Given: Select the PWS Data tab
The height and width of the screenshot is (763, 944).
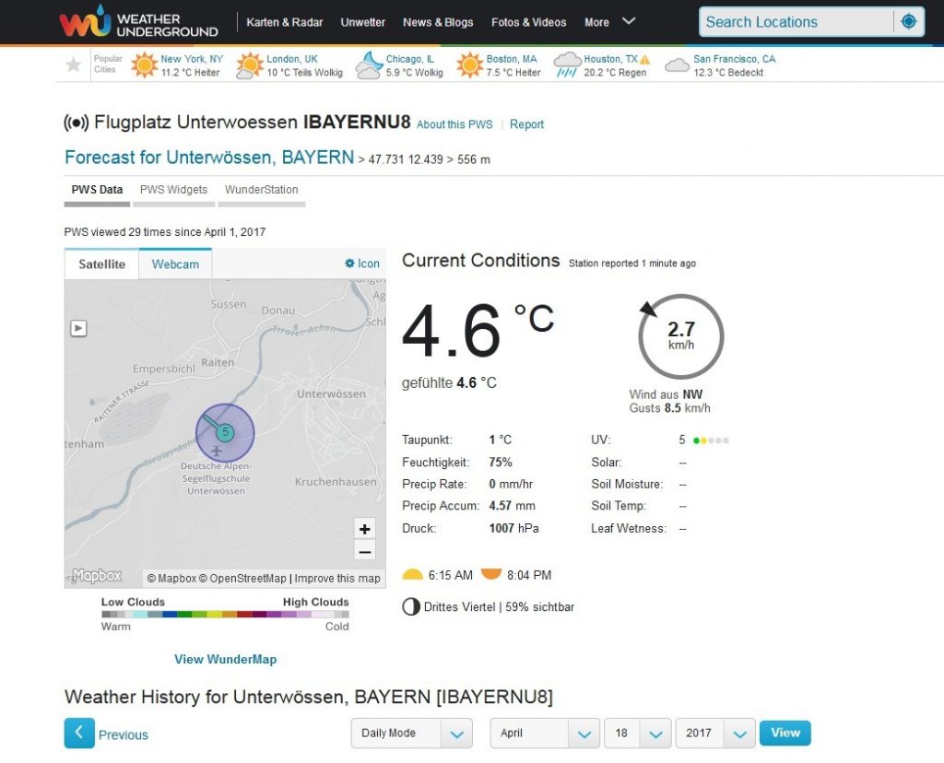Looking at the screenshot, I should click(97, 190).
